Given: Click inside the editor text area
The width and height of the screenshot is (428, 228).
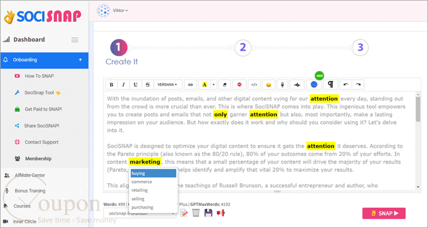Looking at the screenshot, I should 260,141.
